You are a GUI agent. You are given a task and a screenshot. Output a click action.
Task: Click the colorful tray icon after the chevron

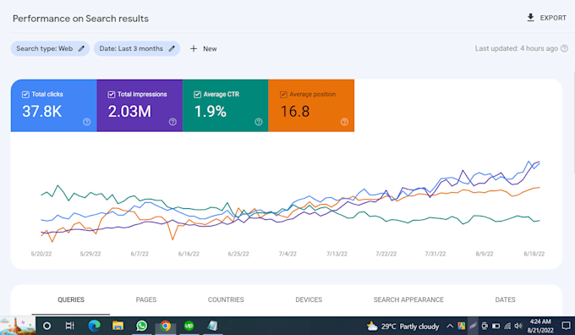click(462, 326)
